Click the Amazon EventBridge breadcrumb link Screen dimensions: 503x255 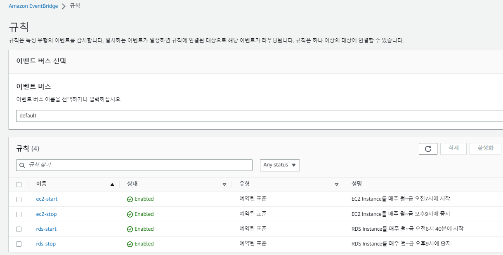coord(33,6)
